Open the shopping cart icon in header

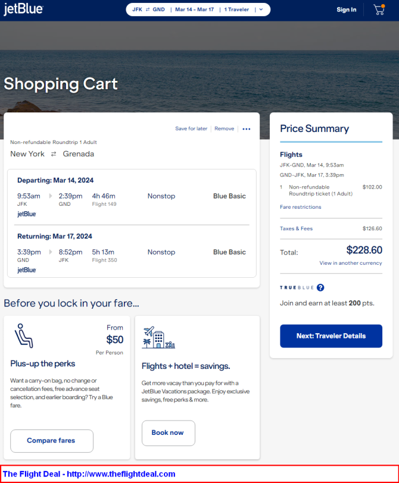click(x=379, y=10)
